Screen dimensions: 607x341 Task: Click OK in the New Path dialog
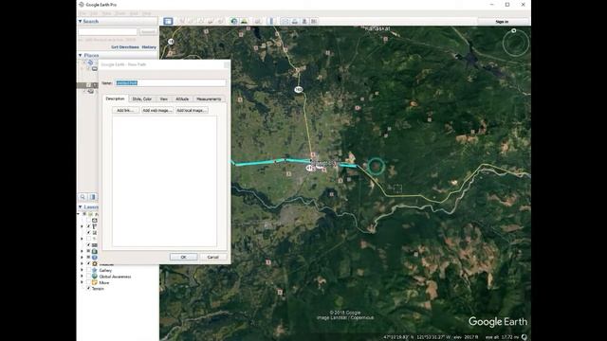click(x=183, y=257)
